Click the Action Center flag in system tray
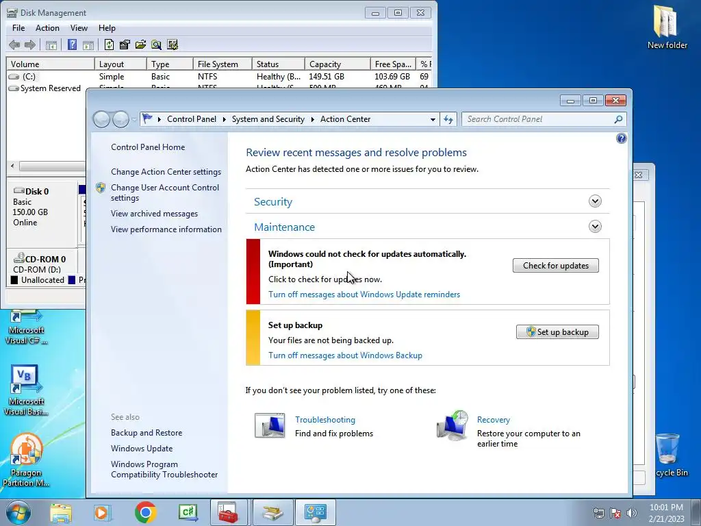Viewport: 701px width, 526px height. tap(615, 513)
